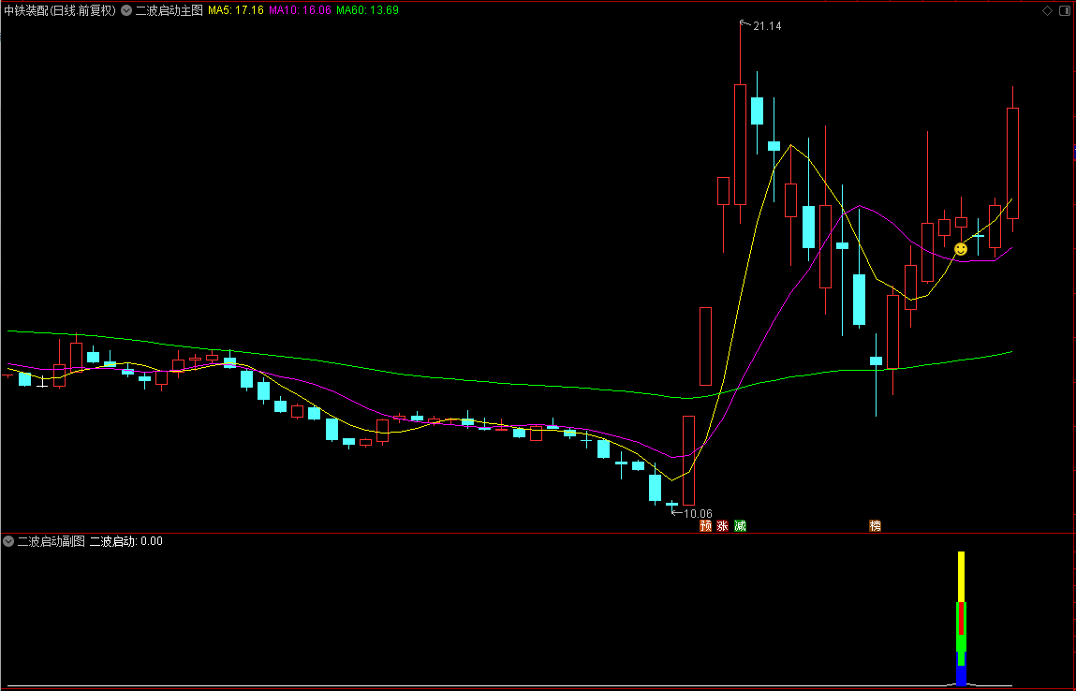The image size is (1076, 691).
Task: Click the 10.06 low price label
Action: point(698,513)
